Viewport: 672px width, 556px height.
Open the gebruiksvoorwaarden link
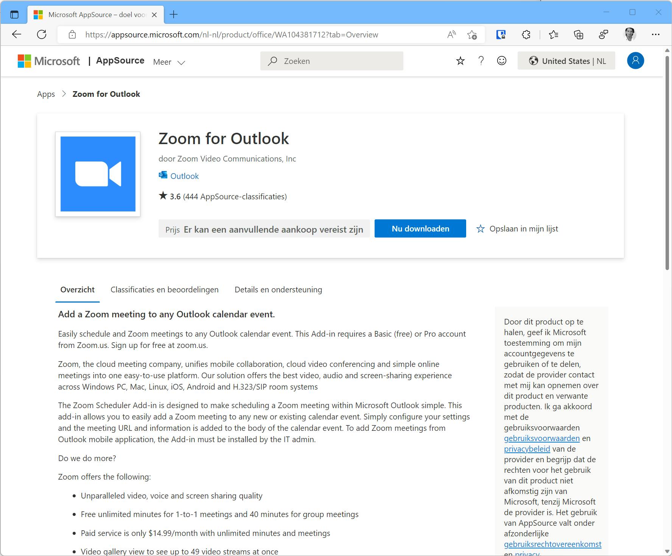542,438
